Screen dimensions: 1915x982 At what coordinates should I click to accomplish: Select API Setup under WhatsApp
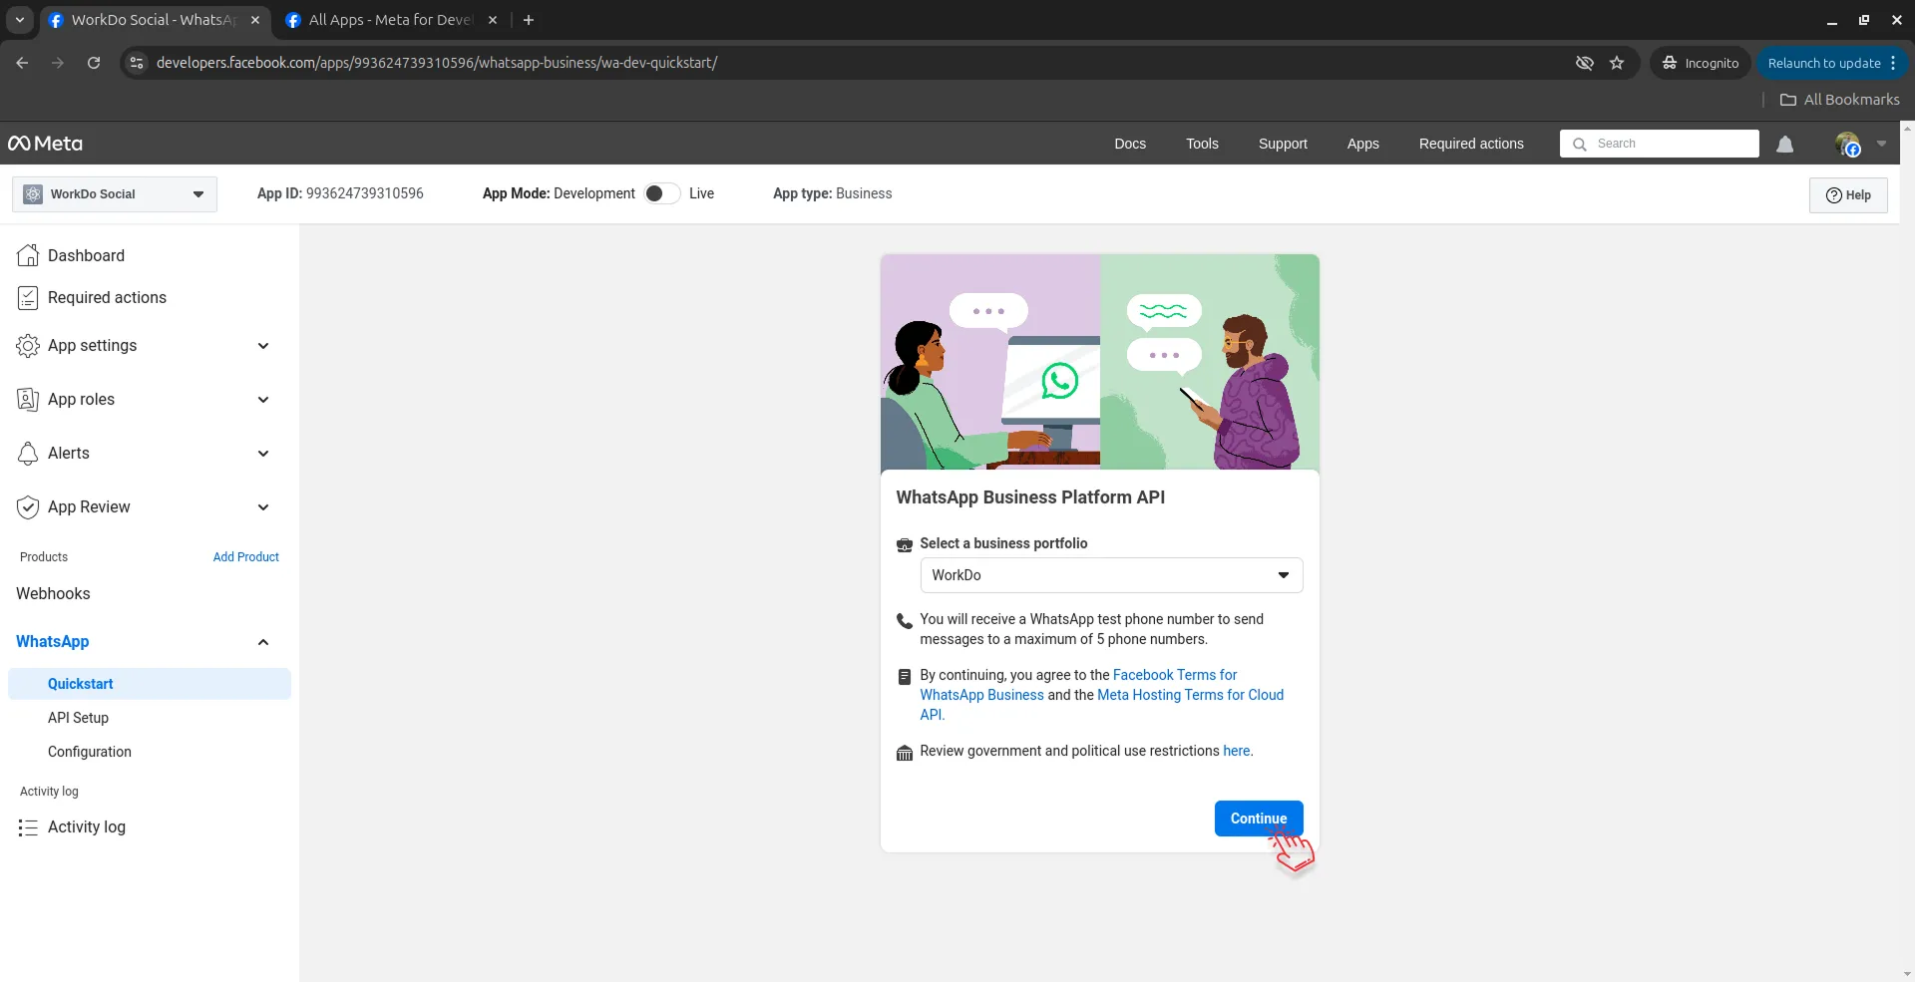pos(78,718)
